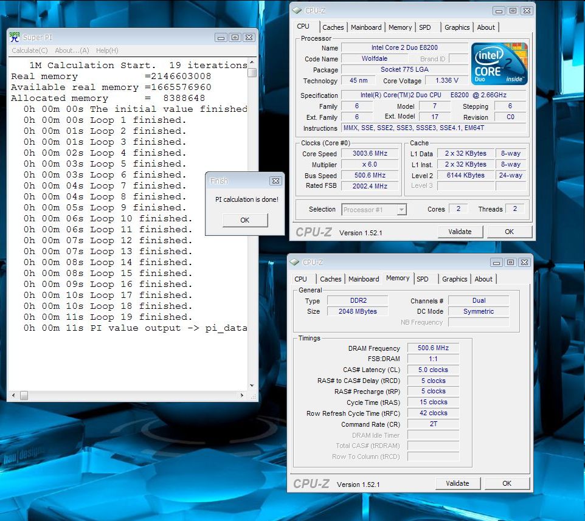Image resolution: width=585 pixels, height=521 pixels.
Task: Click the Instructions field listing MMX, SSE
Action: 434,128
